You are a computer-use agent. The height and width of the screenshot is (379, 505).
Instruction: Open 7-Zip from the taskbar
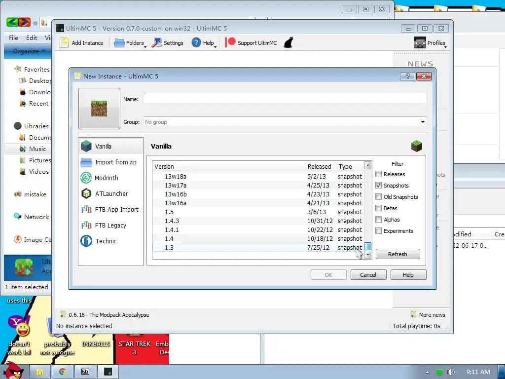point(85,372)
